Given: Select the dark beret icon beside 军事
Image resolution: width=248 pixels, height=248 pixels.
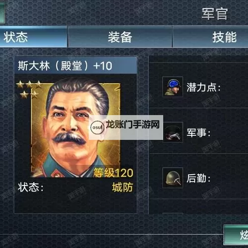Looking at the screenshot, I should click(173, 132).
